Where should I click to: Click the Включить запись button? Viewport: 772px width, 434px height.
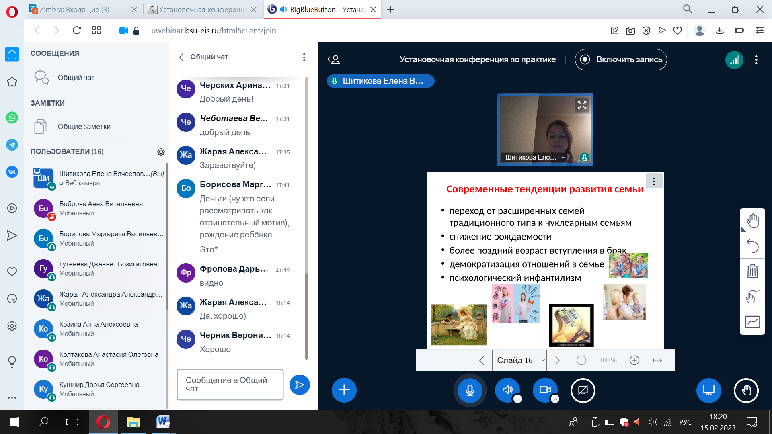pyautogui.click(x=620, y=60)
